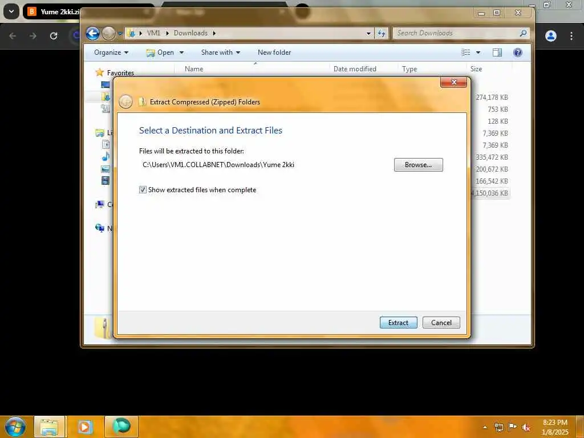Go forward in Explorer window

(x=108, y=33)
